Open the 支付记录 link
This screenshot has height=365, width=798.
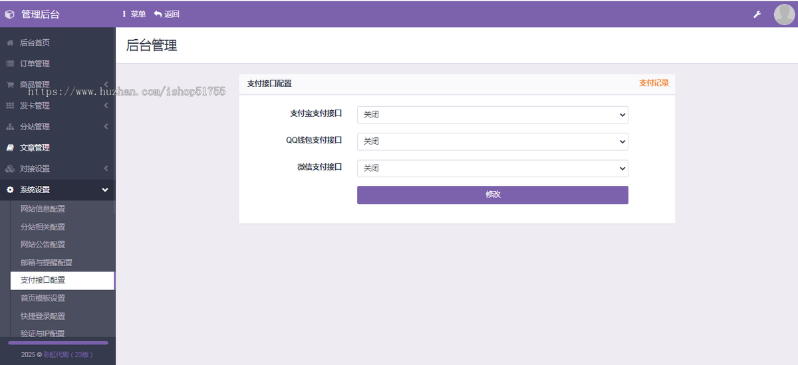[654, 84]
